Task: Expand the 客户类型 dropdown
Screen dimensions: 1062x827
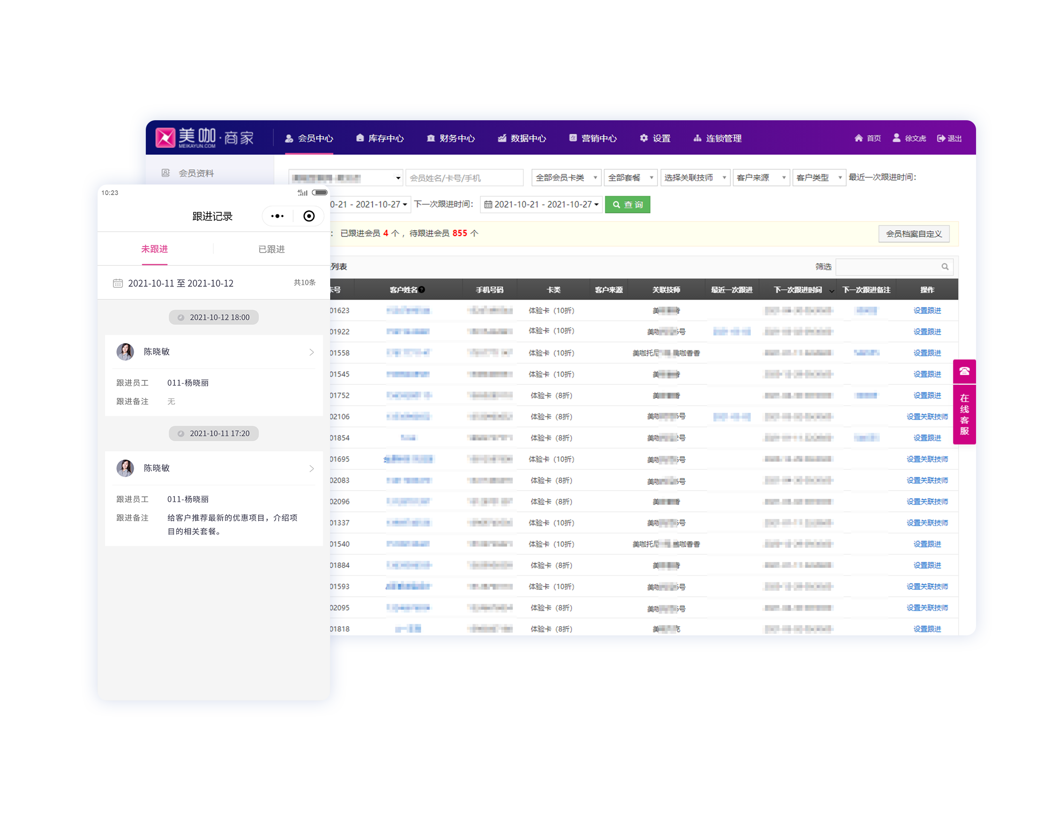Action: pyautogui.click(x=819, y=178)
